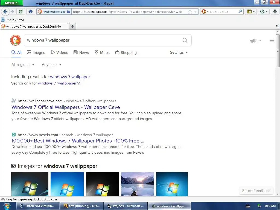Screen dimensions: 280x210
Task: Click the on-screen keyboard tray icon
Action: 248,206
